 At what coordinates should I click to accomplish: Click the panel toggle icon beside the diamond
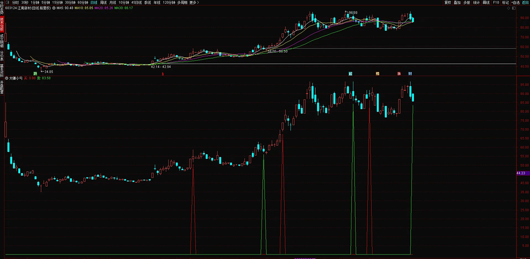click(x=515, y=8)
